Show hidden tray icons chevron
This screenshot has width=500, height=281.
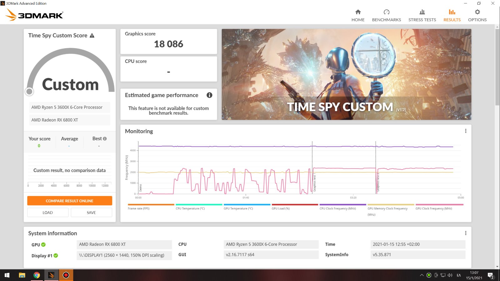(x=422, y=275)
